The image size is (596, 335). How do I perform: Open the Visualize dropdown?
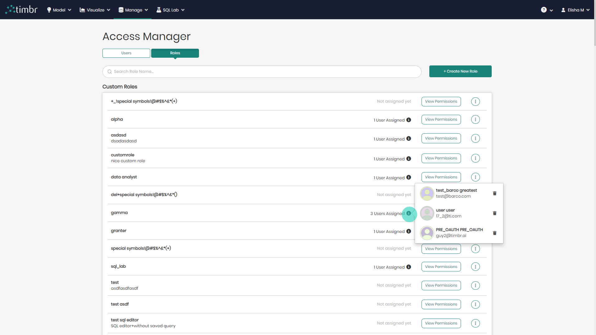click(x=94, y=10)
